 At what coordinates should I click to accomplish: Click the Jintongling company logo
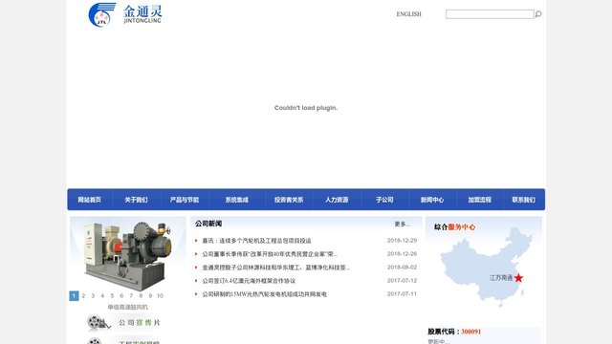[x=125, y=15]
